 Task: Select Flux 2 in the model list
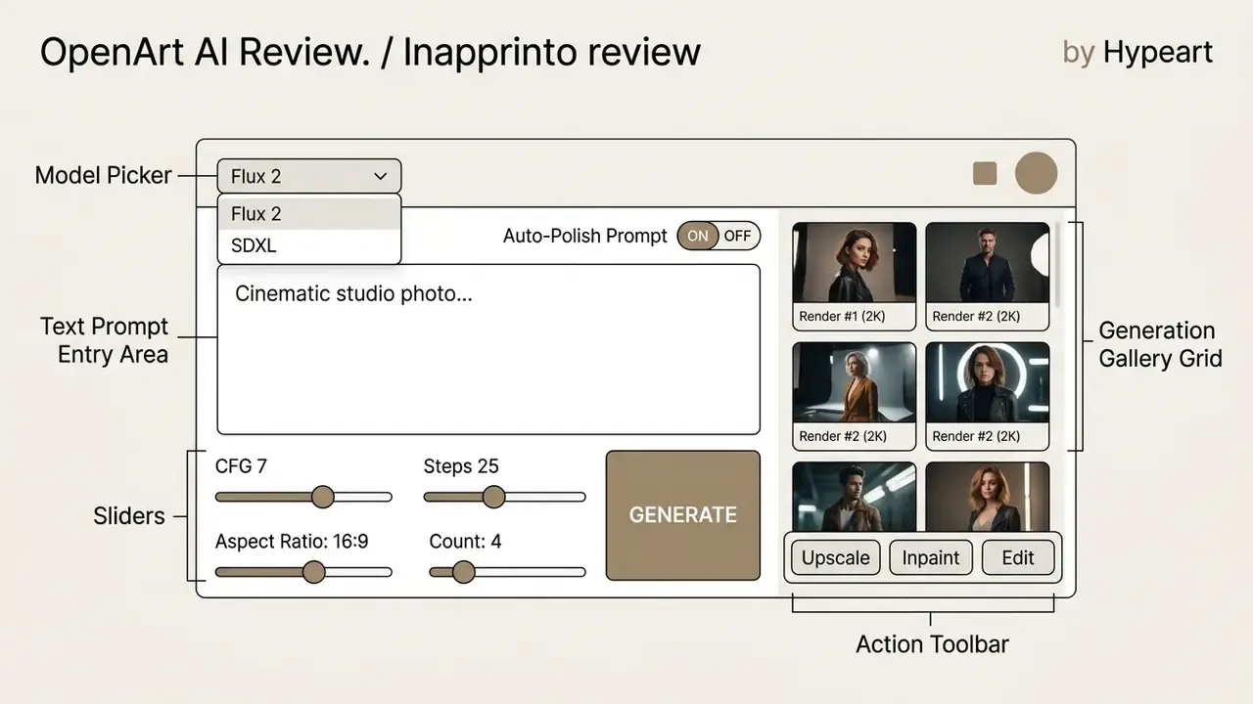click(x=308, y=213)
